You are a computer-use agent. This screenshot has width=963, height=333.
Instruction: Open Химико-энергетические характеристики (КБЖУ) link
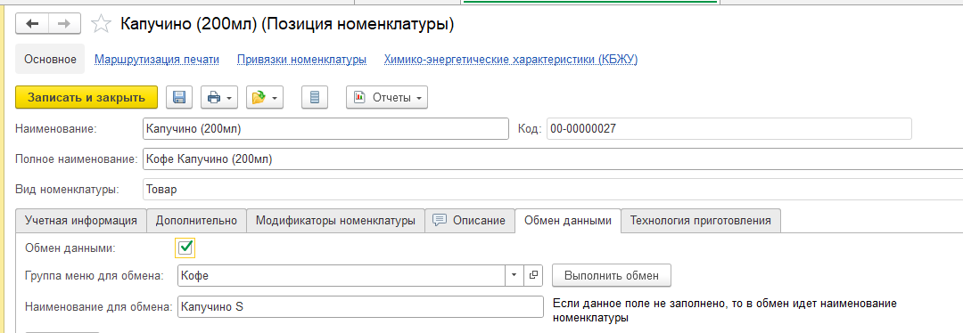[x=511, y=60]
